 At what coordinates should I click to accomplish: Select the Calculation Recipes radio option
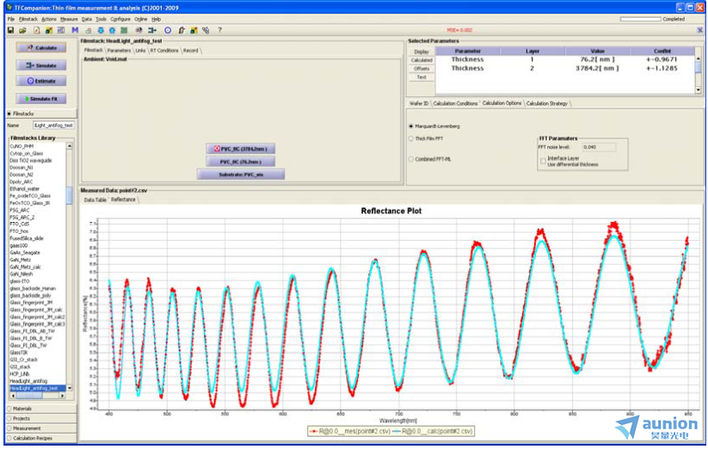pyautogui.click(x=9, y=438)
